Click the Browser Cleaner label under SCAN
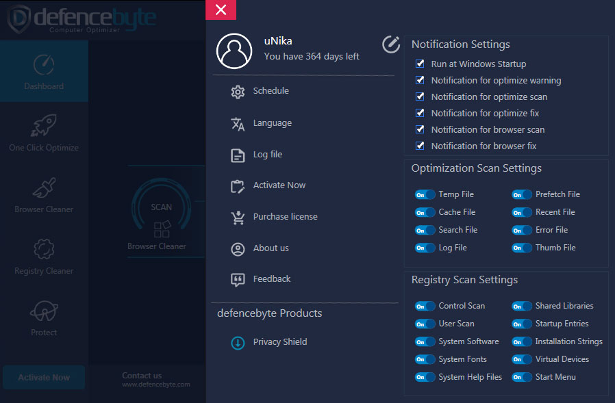This screenshot has width=615, height=403. [157, 246]
